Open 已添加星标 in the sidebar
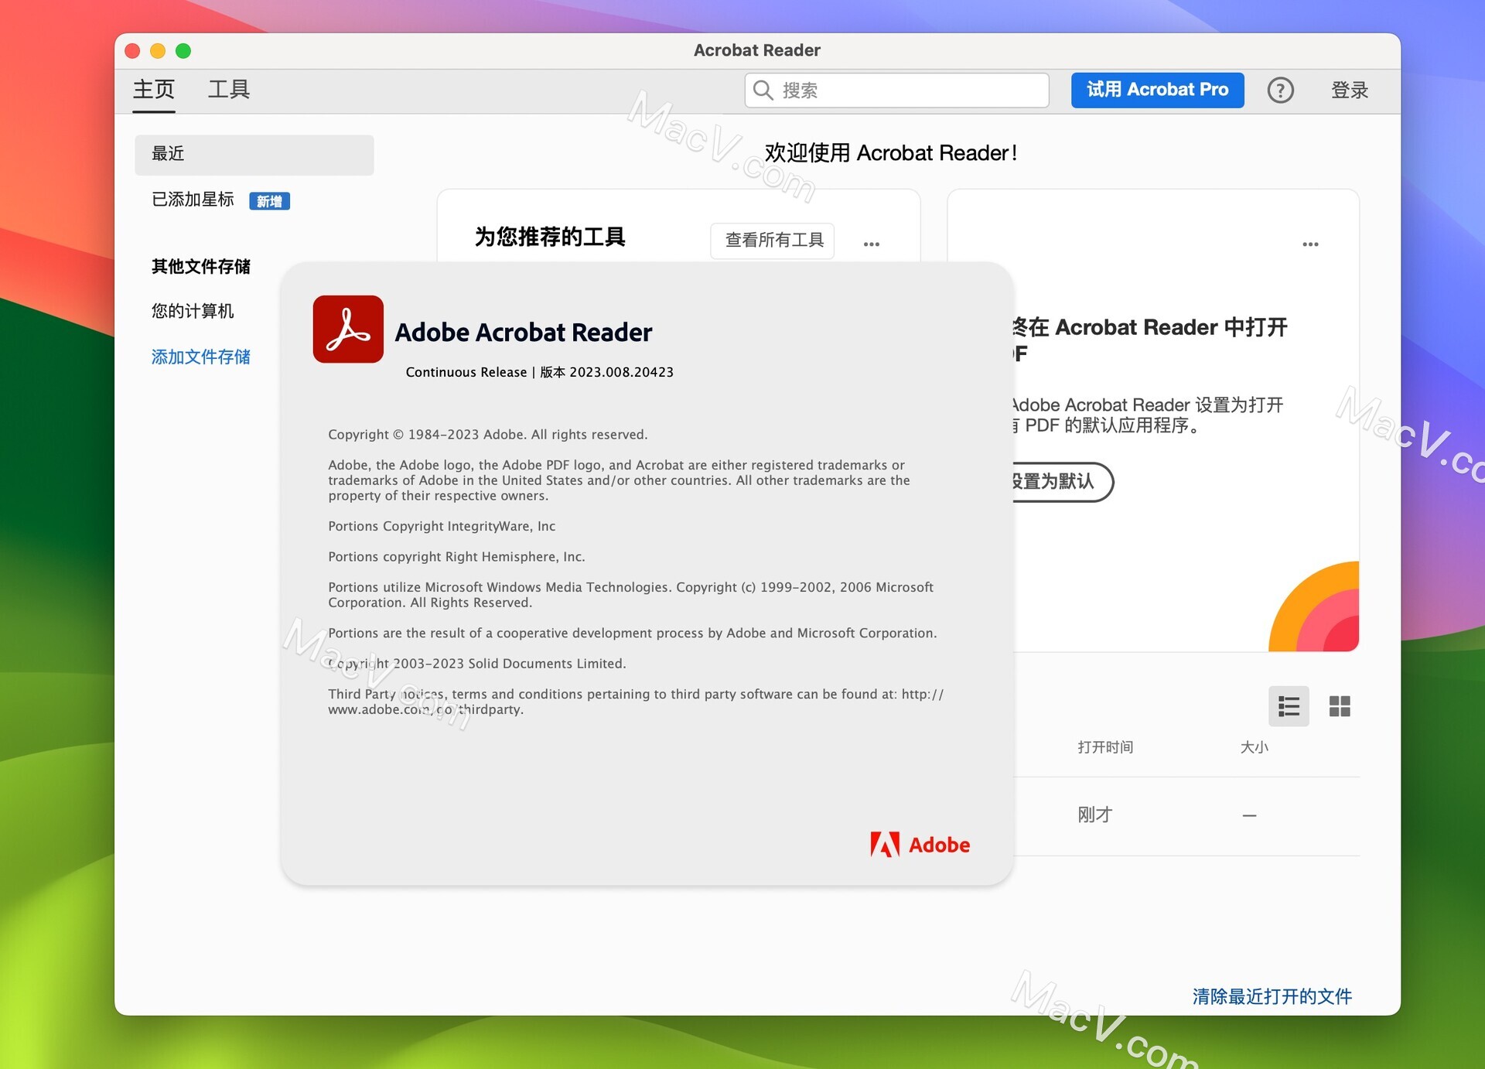Viewport: 1485px width, 1069px height. (x=193, y=200)
